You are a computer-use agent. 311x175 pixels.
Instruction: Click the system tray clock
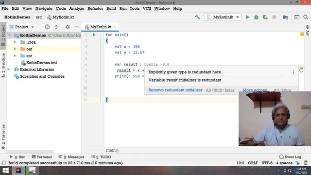point(301,171)
